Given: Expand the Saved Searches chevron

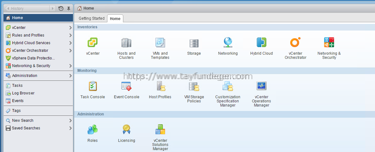Looking at the screenshot, I should click(70, 128).
